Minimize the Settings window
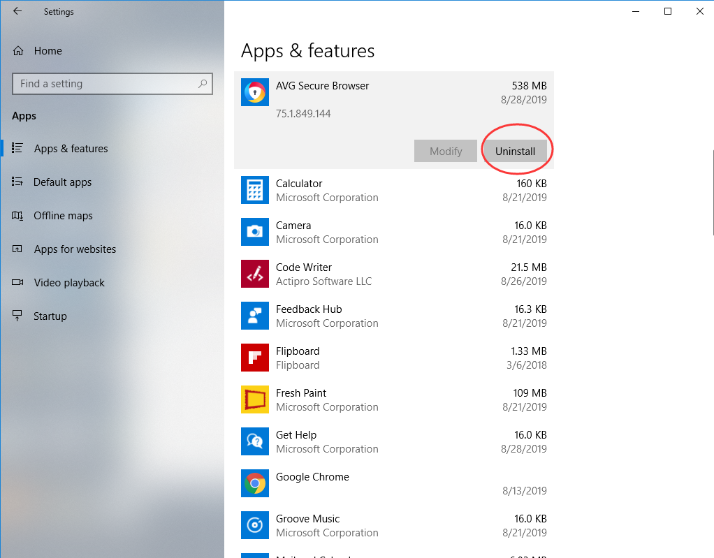The height and width of the screenshot is (558, 714). point(636,11)
